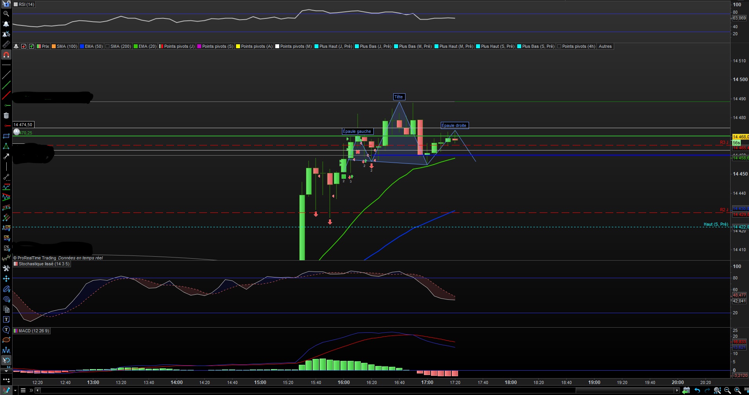Click the cursor with undo arrow tool

click(6, 360)
